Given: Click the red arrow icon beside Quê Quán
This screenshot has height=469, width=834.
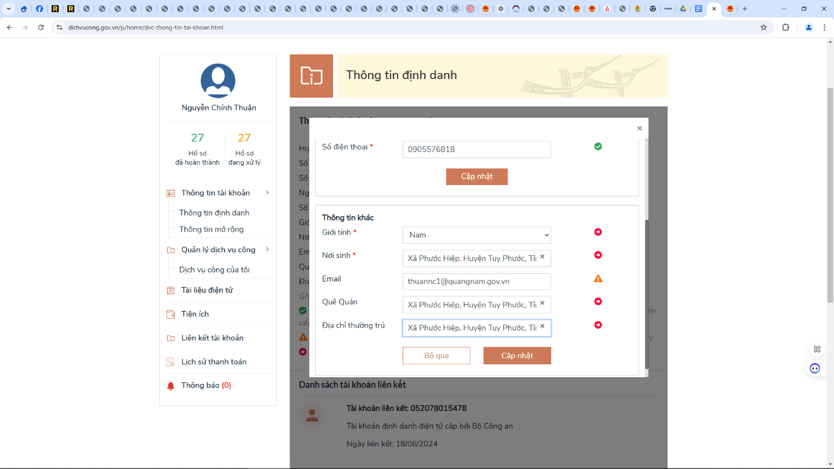Looking at the screenshot, I should tap(598, 302).
